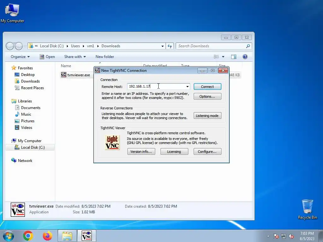The image size is (323, 242).
Task: Select Libraries in navigation pane
Action: pos(25,101)
